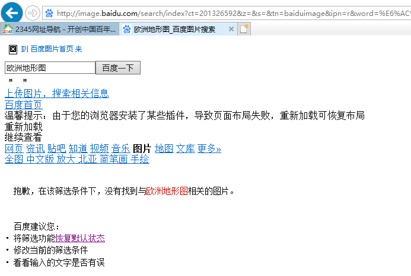Go to the 贴吧 search category
Screen dimensions: 411x276
56,148
